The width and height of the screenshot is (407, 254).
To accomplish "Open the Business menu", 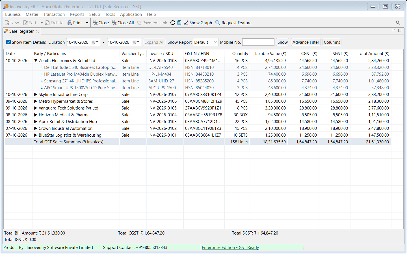I will click(13, 14).
